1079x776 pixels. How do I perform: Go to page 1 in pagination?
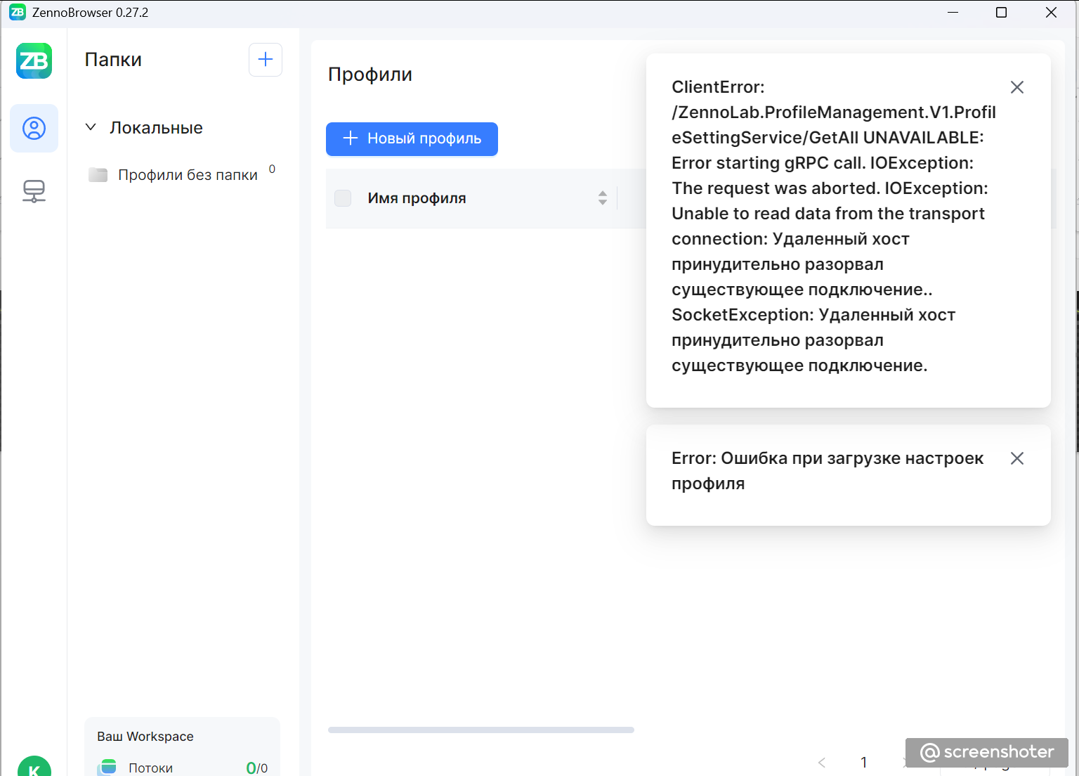click(863, 762)
